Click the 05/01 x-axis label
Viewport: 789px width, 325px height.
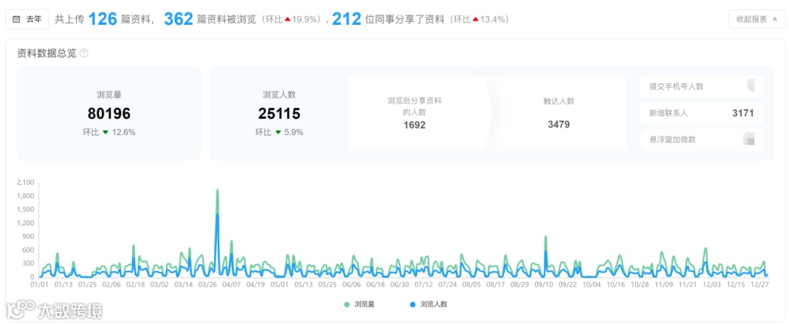pyautogui.click(x=279, y=284)
